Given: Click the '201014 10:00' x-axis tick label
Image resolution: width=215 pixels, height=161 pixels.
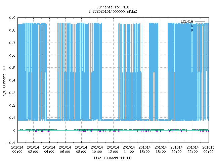Looking at the screenshot, I should point(97,150).
